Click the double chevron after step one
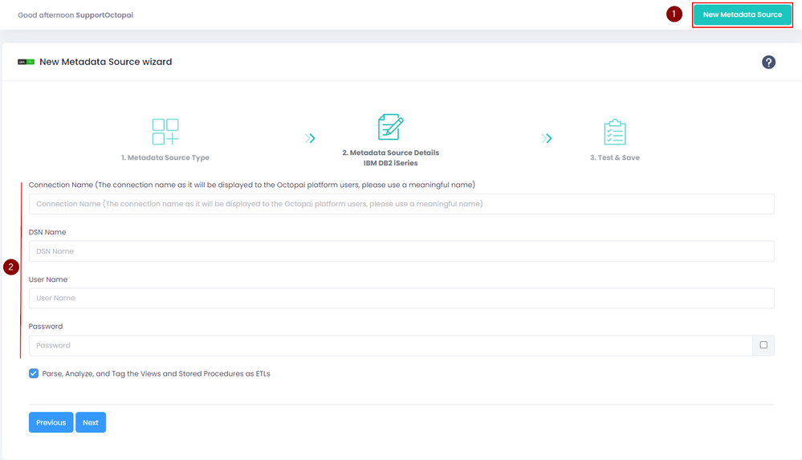 (x=310, y=138)
